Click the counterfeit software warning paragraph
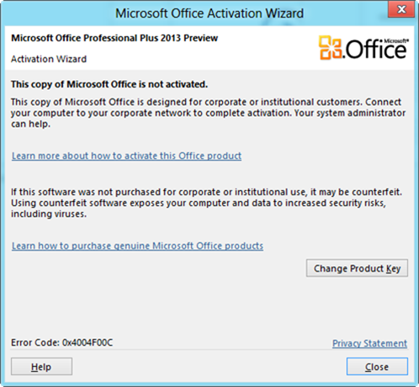This screenshot has width=419, height=387. click(x=207, y=203)
